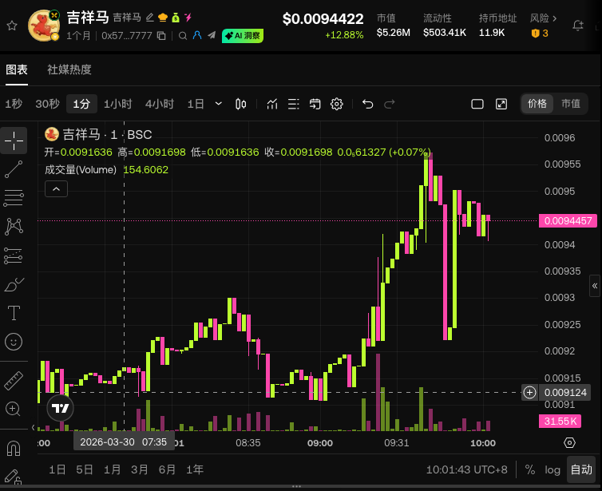Set the date range to 1月
The height and width of the screenshot is (491, 602).
tap(112, 469)
